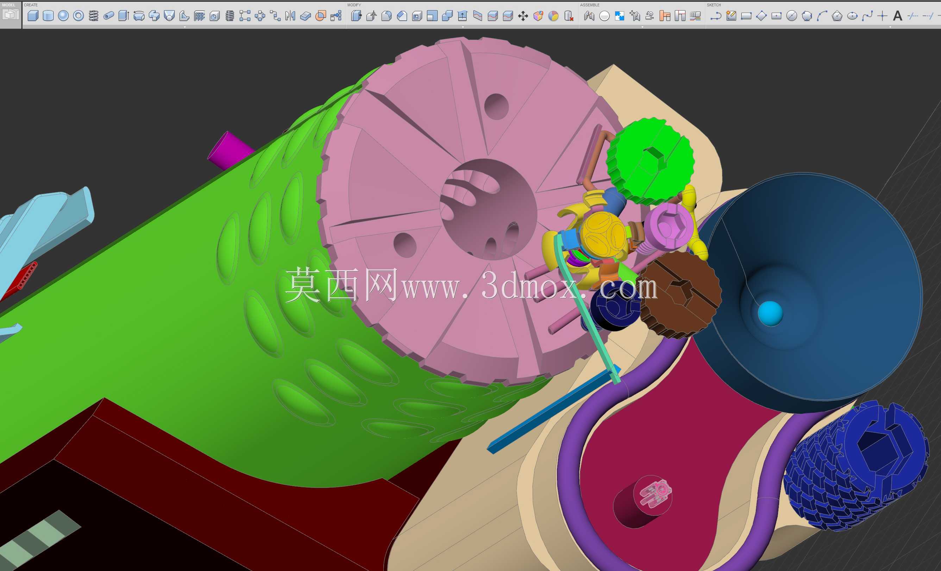
Task: Select the Pattern on Path tool
Action: (275, 15)
